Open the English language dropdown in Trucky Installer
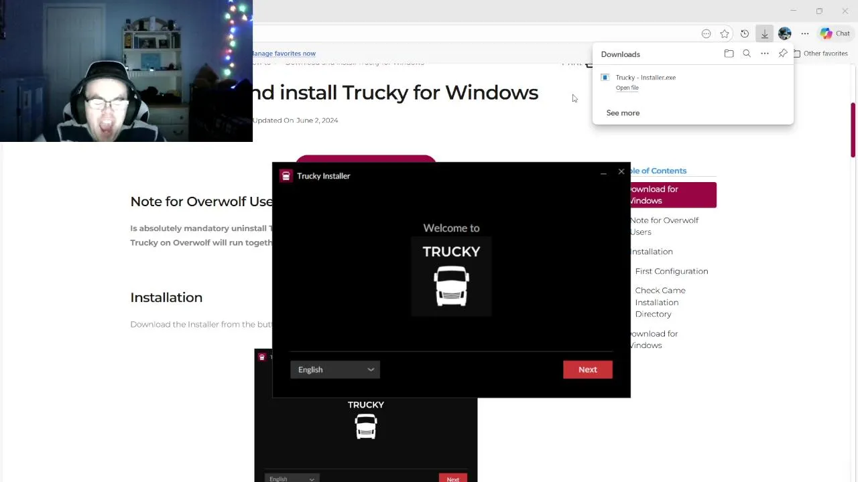The height and width of the screenshot is (482, 858). click(x=335, y=370)
